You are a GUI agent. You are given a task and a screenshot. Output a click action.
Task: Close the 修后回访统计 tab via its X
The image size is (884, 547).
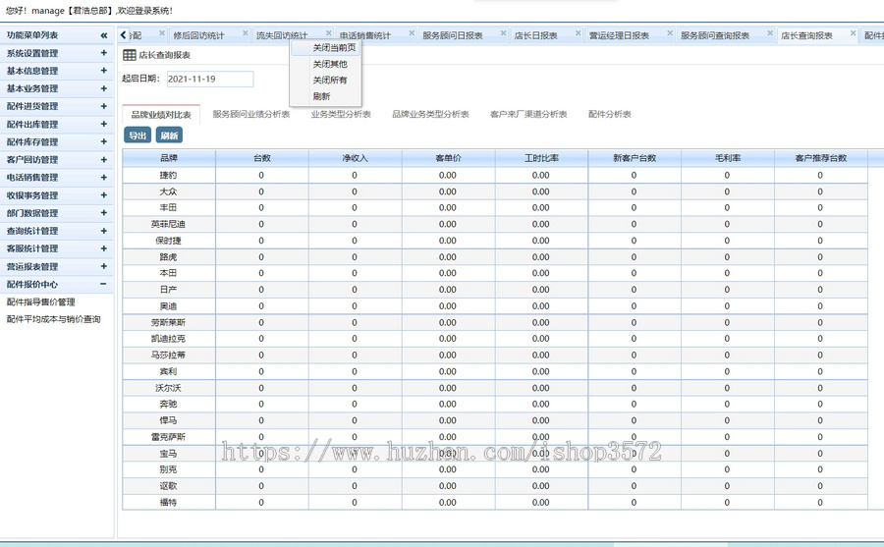[246, 33]
